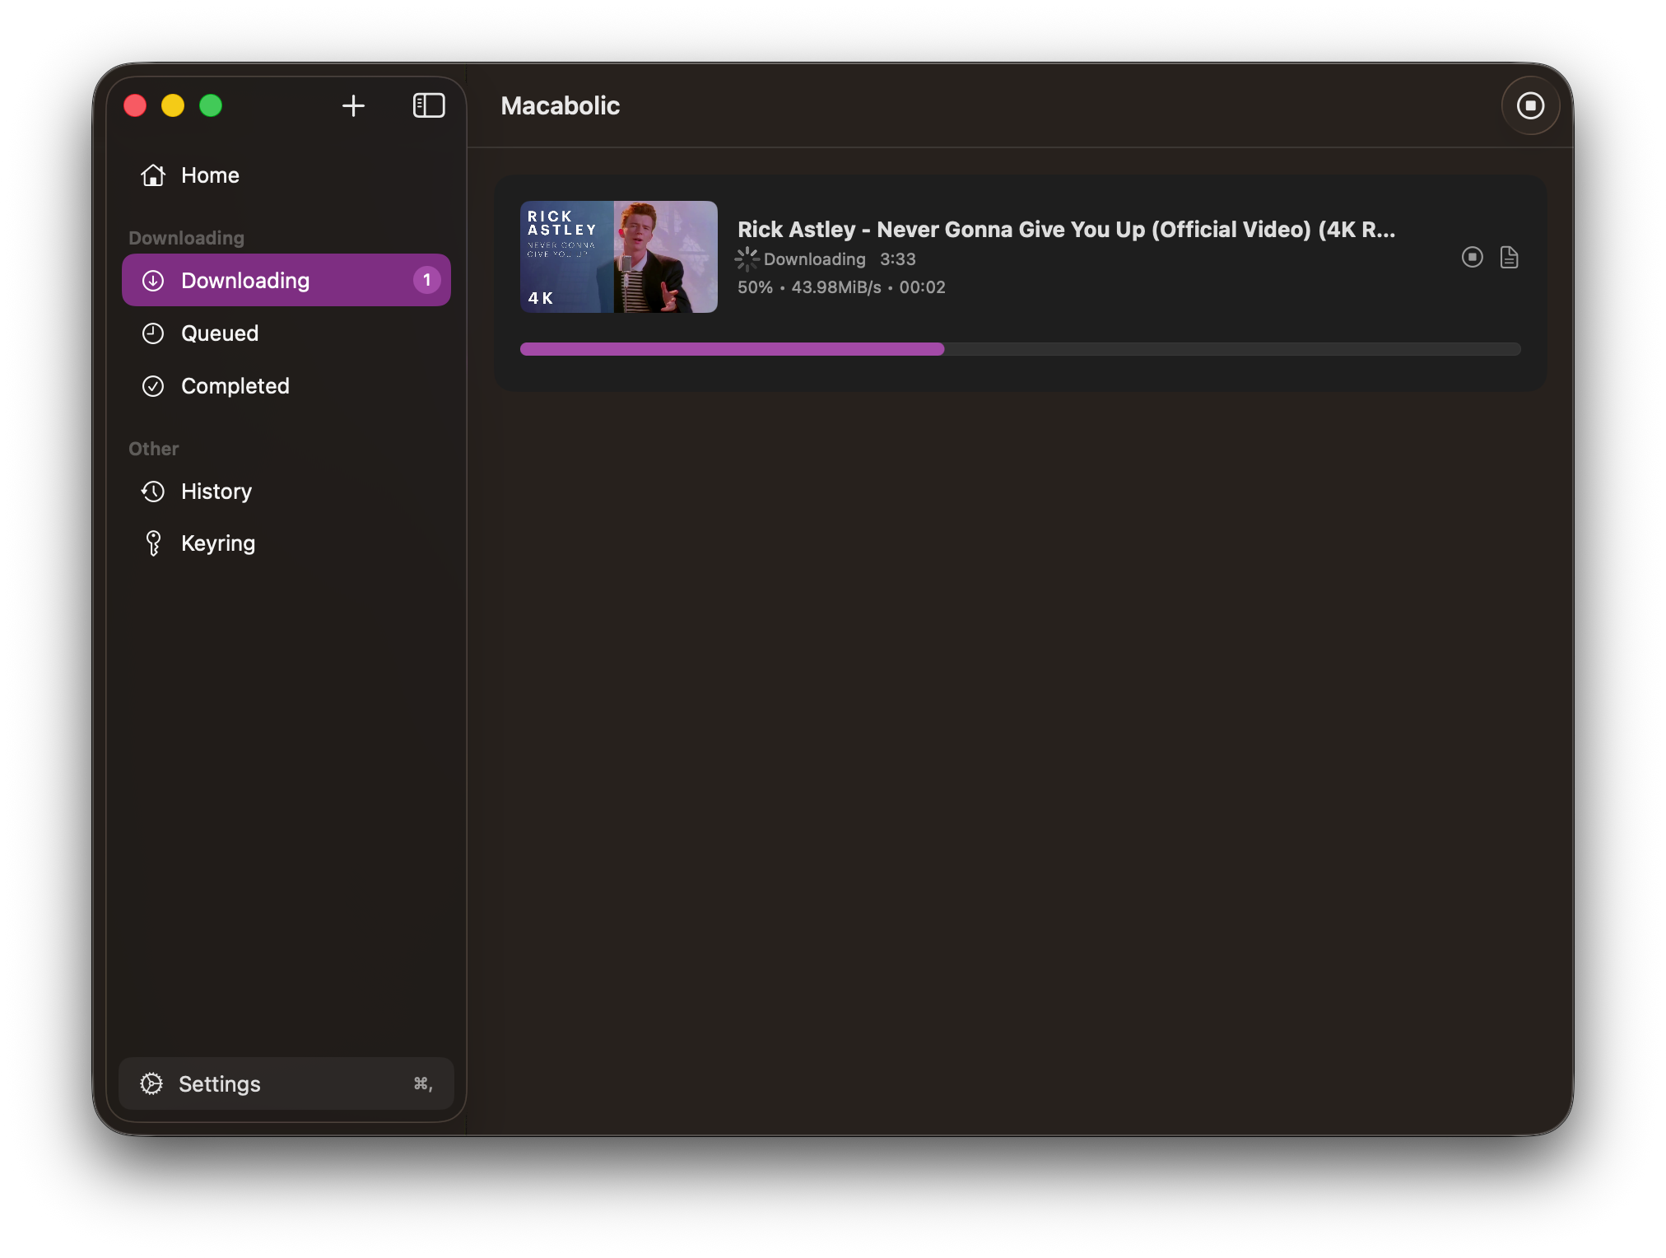Click the Rick Astley video title
This screenshot has height=1258, width=1666.
point(1066,230)
